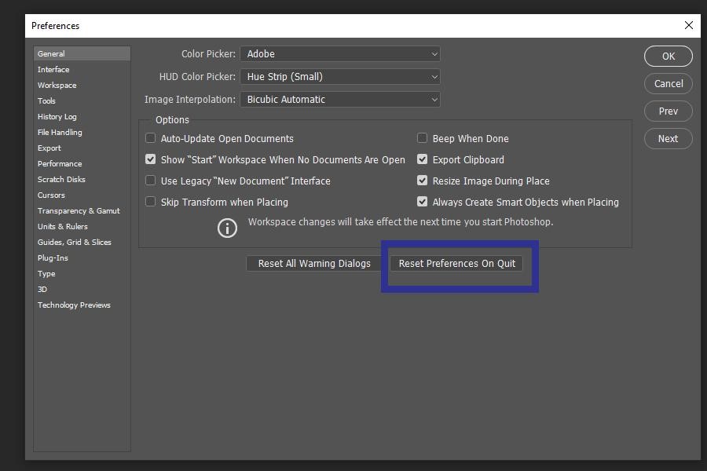Screen dimensions: 707x471
Task: Advance to next panel with Next
Action: 669,139
